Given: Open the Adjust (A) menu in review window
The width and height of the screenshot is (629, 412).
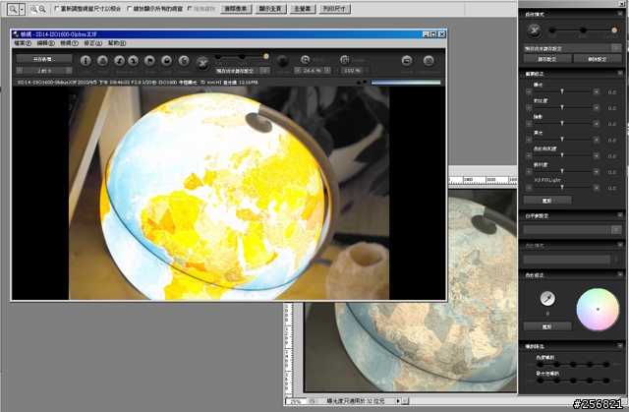Looking at the screenshot, I should [x=93, y=43].
